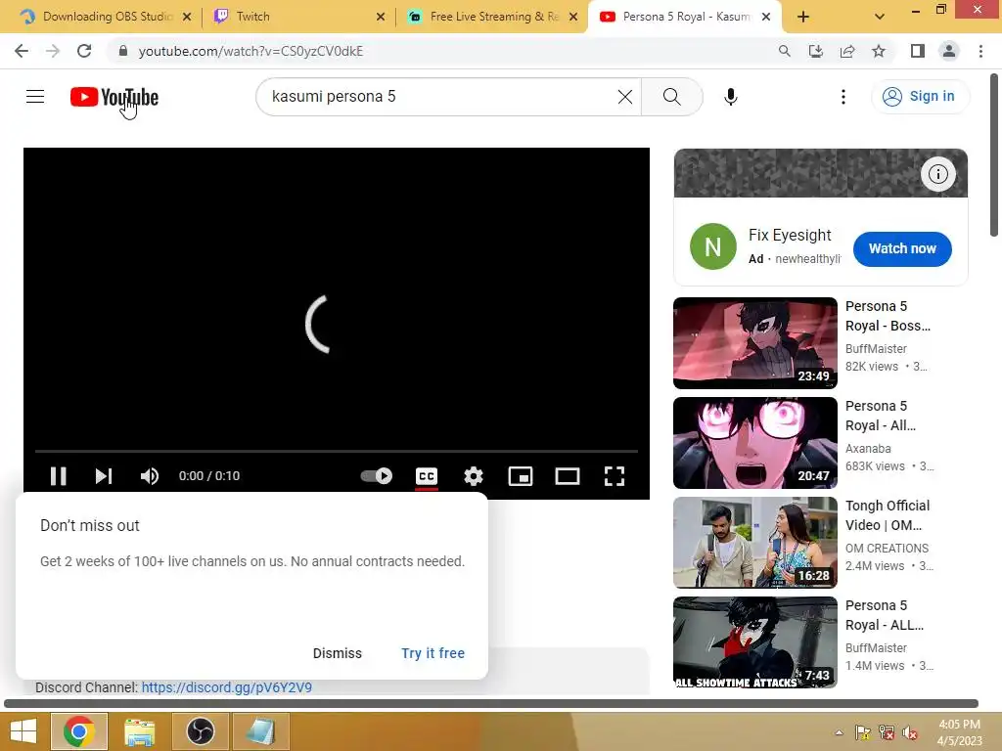The width and height of the screenshot is (1002, 751).
Task: Reload the current page
Action: point(84,51)
